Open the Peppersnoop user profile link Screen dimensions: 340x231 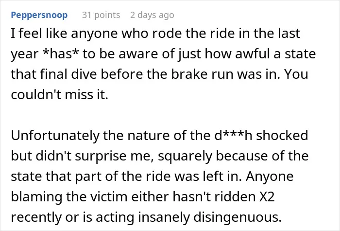pos(39,15)
